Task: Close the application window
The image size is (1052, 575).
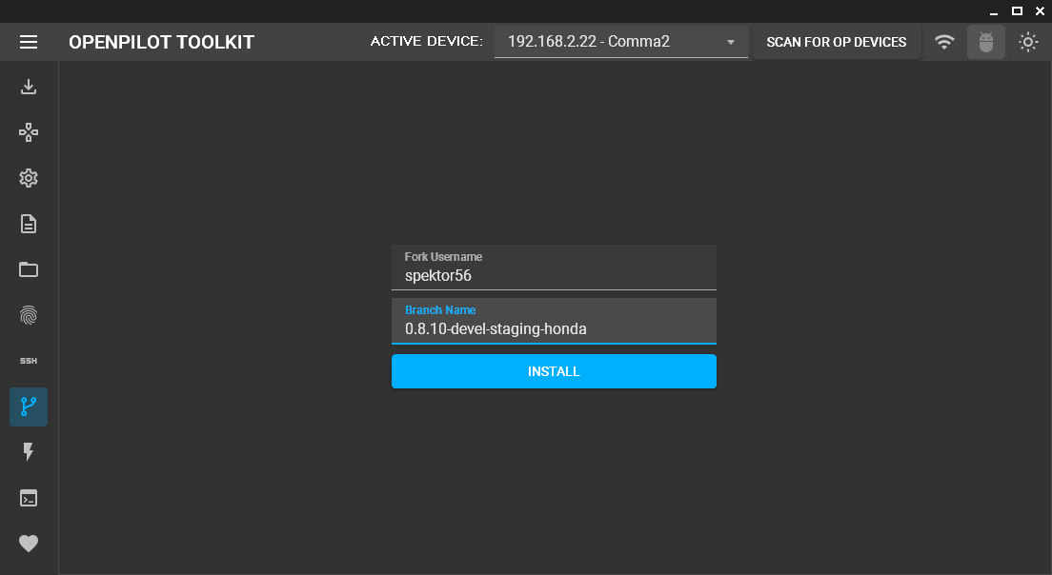Action: (x=1040, y=10)
